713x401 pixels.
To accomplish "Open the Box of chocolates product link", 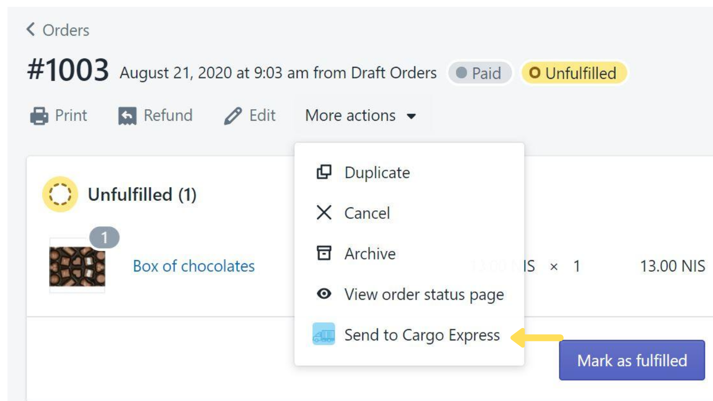I will pos(193,266).
